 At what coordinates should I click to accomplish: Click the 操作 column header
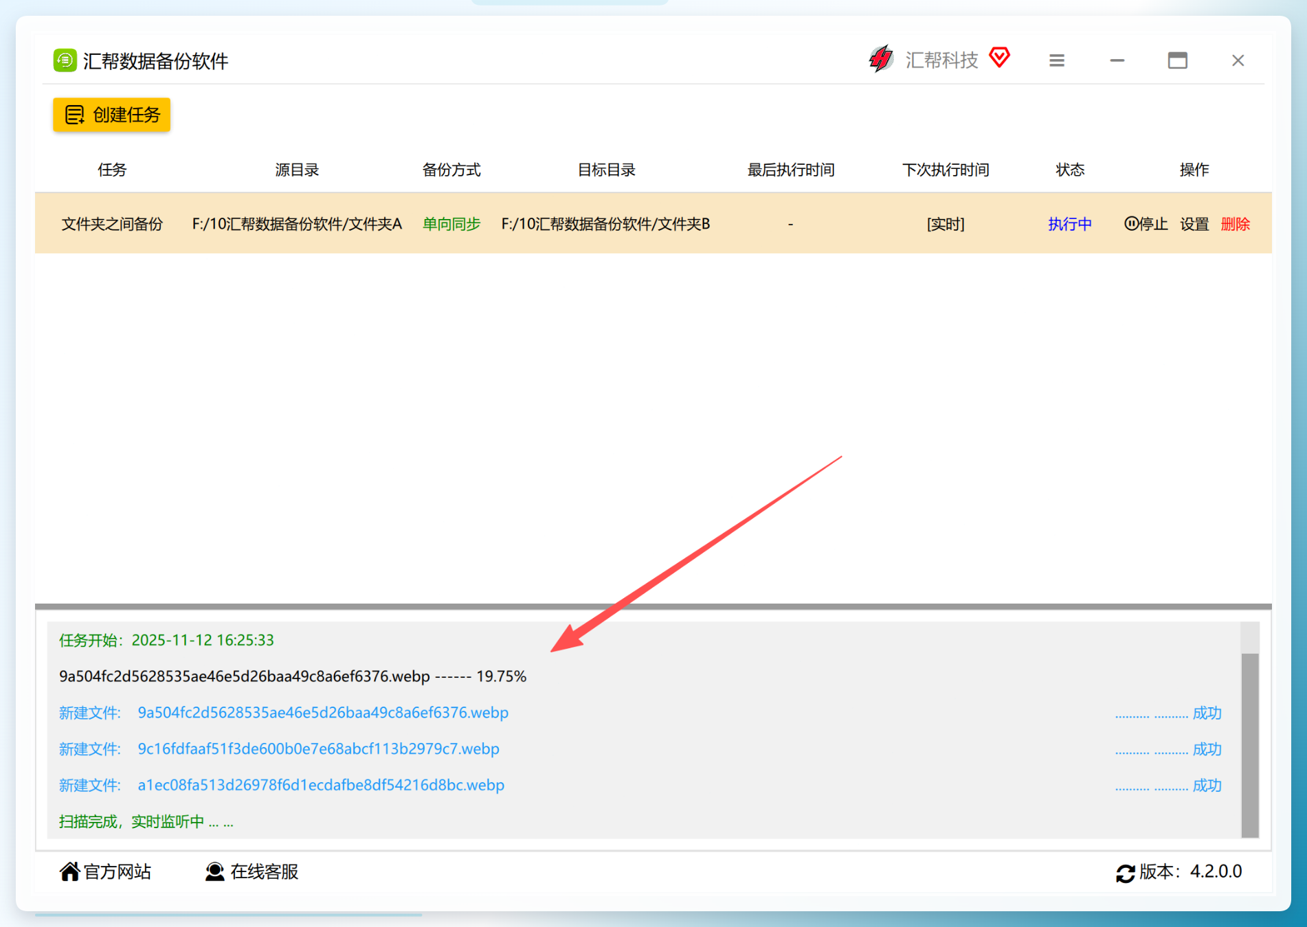pos(1194,170)
